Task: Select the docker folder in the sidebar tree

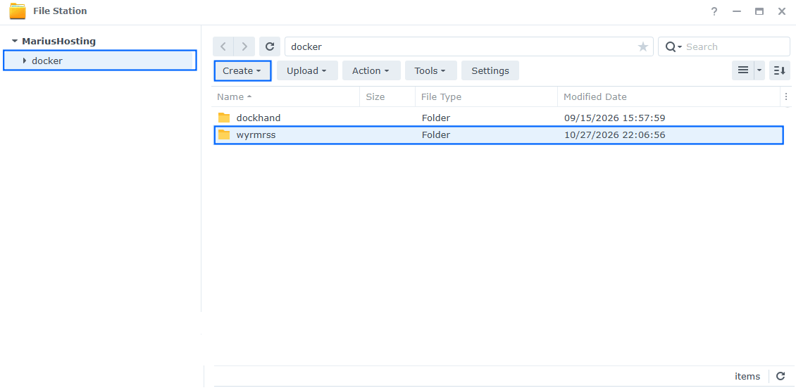Action: tap(99, 61)
